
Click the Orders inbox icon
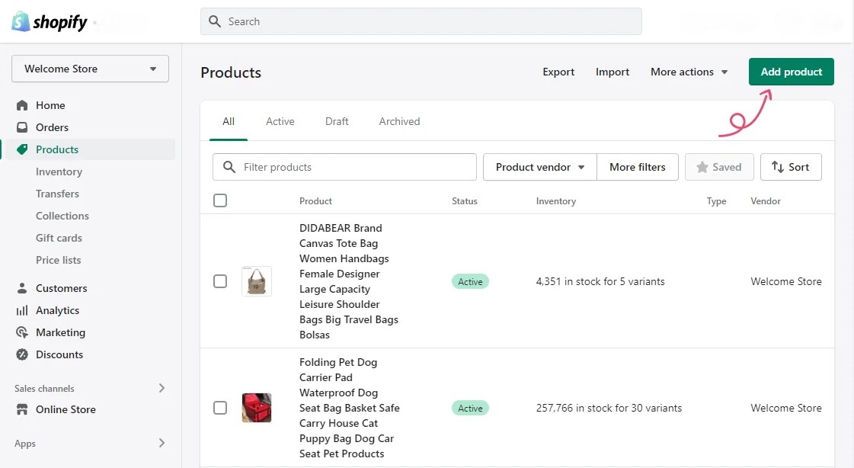(x=22, y=127)
